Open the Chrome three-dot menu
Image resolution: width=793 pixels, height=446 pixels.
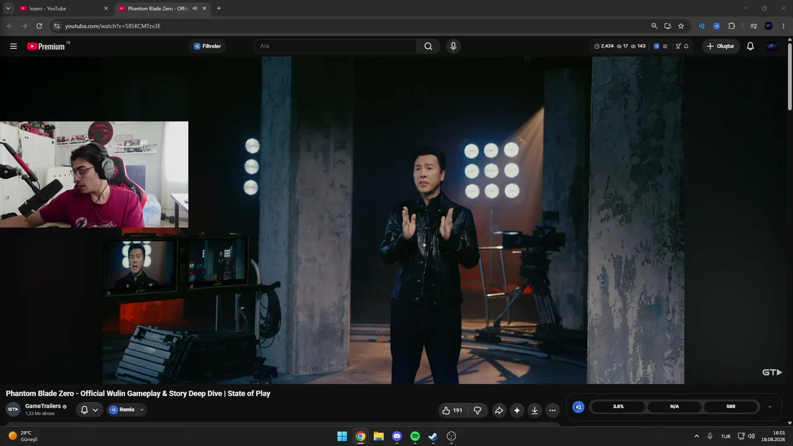(x=784, y=26)
